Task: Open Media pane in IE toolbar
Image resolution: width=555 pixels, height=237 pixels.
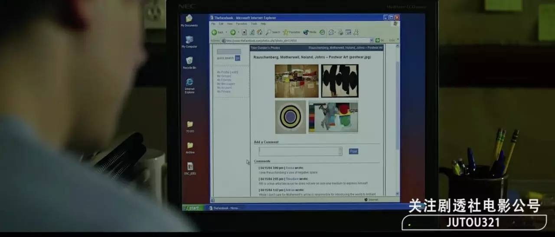Action: 310,32
